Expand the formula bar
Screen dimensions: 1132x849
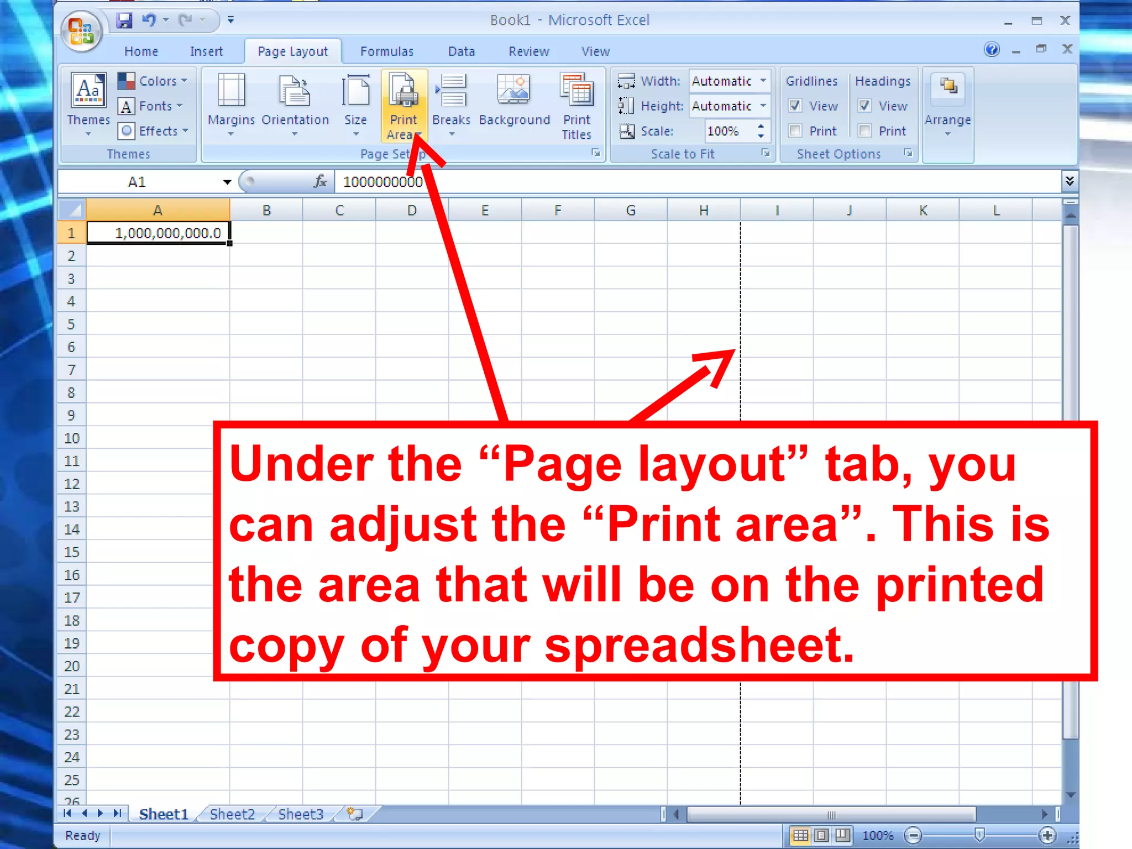click(x=1070, y=181)
